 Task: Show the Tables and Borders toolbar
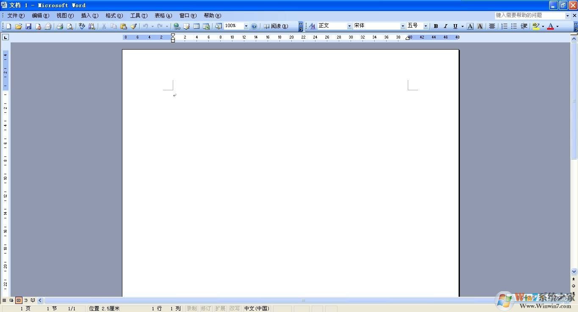coord(186,26)
